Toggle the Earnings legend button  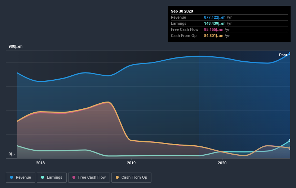point(52,178)
